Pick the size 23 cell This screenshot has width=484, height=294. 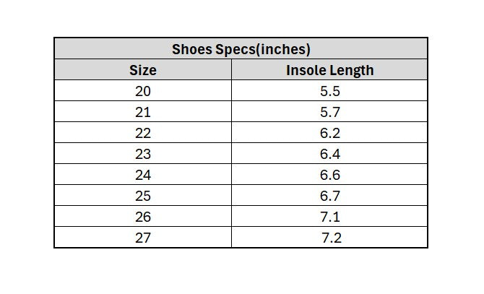143,154
